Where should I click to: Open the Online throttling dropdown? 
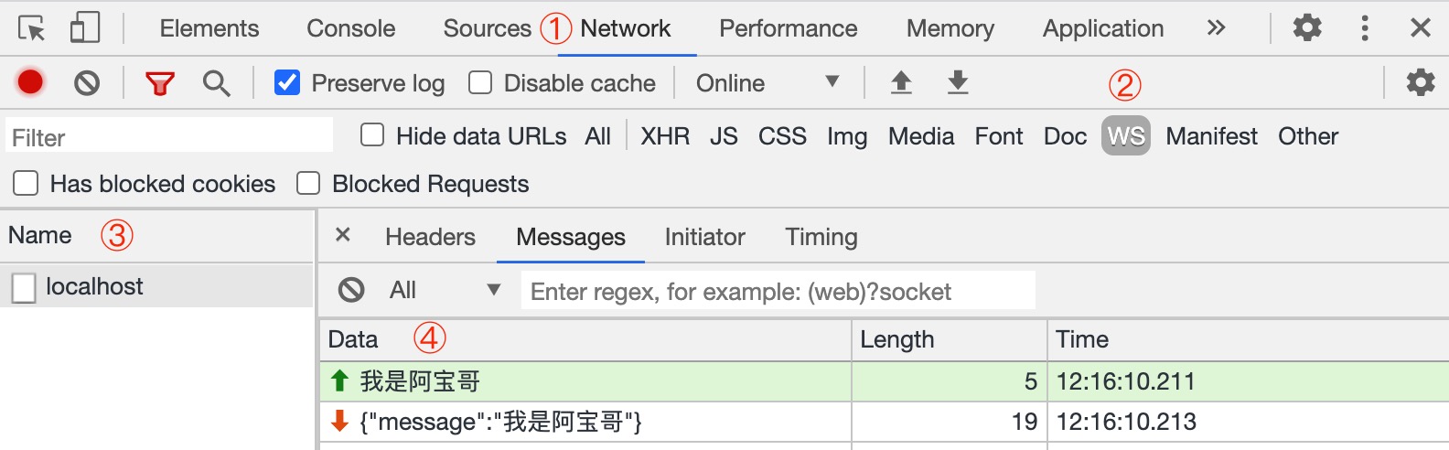[767, 83]
